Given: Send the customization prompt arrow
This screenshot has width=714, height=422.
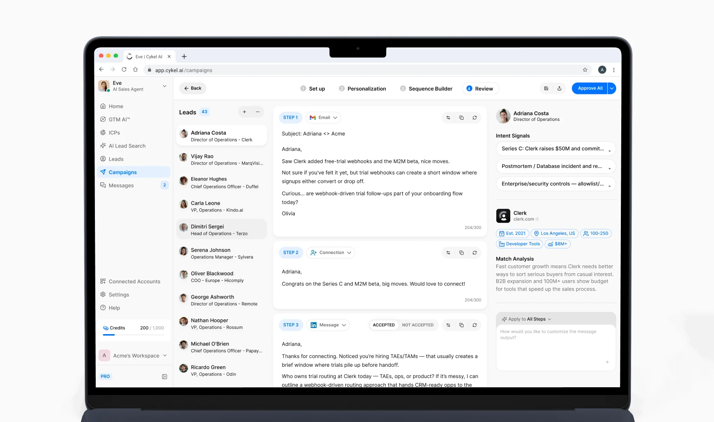Looking at the screenshot, I should (x=607, y=362).
